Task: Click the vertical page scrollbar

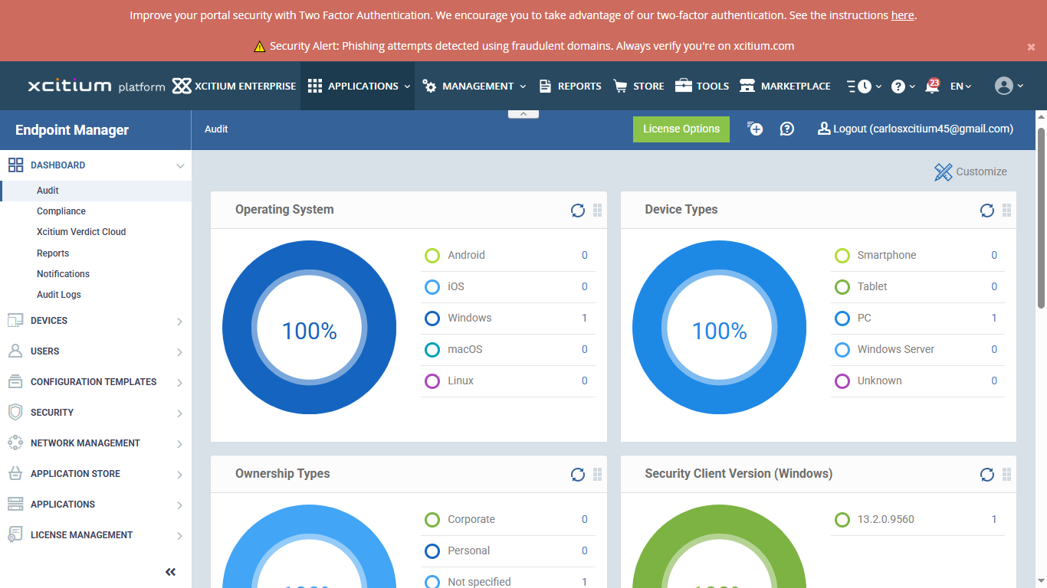Action: (x=1042, y=218)
